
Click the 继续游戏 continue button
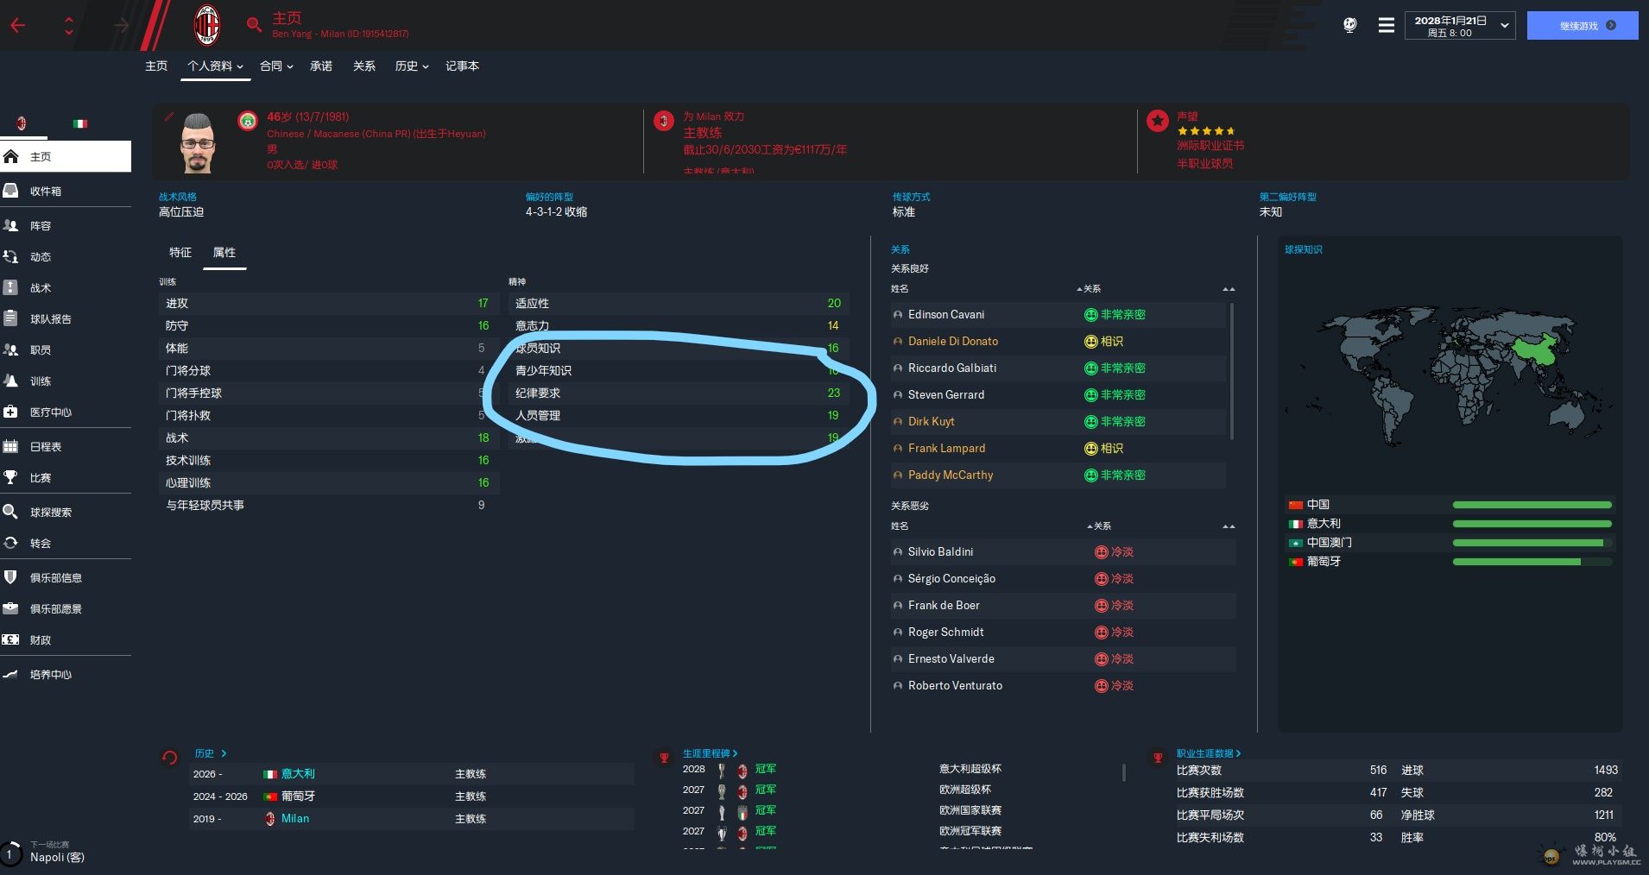click(1583, 26)
